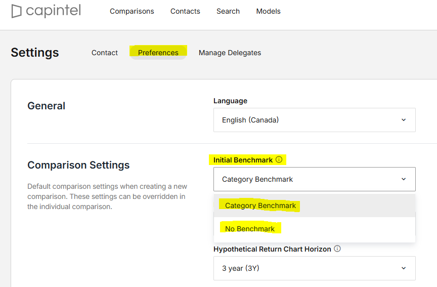Switch to the Manage Delegates tab

click(230, 53)
